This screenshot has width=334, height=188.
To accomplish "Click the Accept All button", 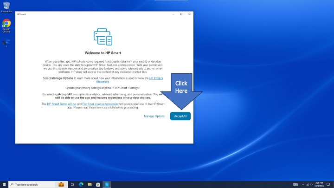I will 180,116.
